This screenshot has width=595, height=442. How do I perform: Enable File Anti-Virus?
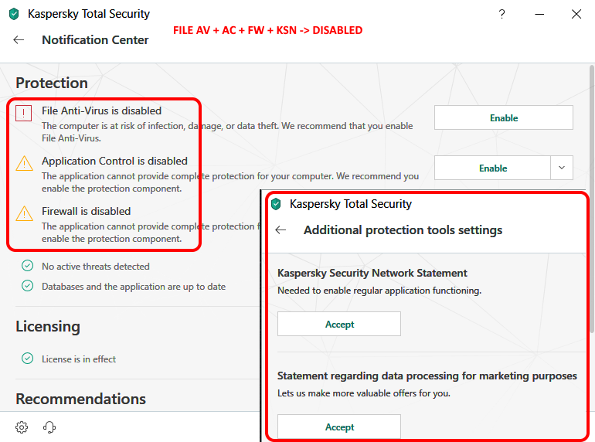pyautogui.click(x=503, y=118)
